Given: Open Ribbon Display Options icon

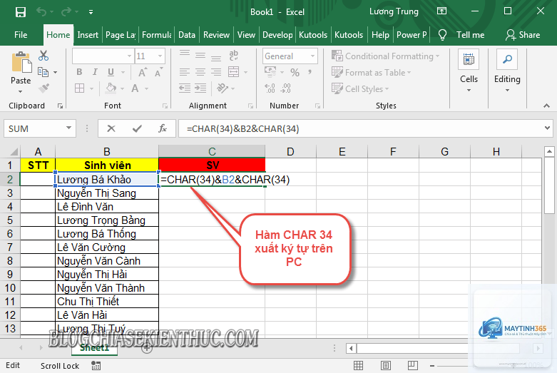Looking at the screenshot, I should [441, 11].
